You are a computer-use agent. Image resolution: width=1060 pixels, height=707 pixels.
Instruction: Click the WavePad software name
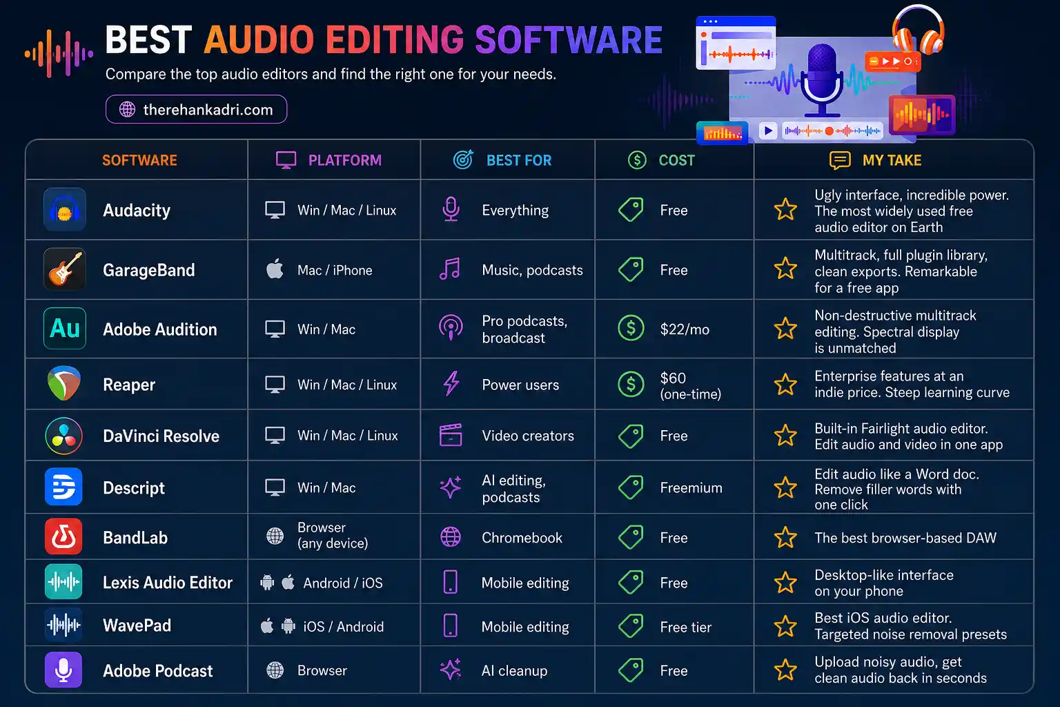coord(137,626)
